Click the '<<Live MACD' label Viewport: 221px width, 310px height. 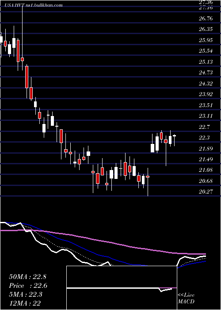tap(186, 298)
